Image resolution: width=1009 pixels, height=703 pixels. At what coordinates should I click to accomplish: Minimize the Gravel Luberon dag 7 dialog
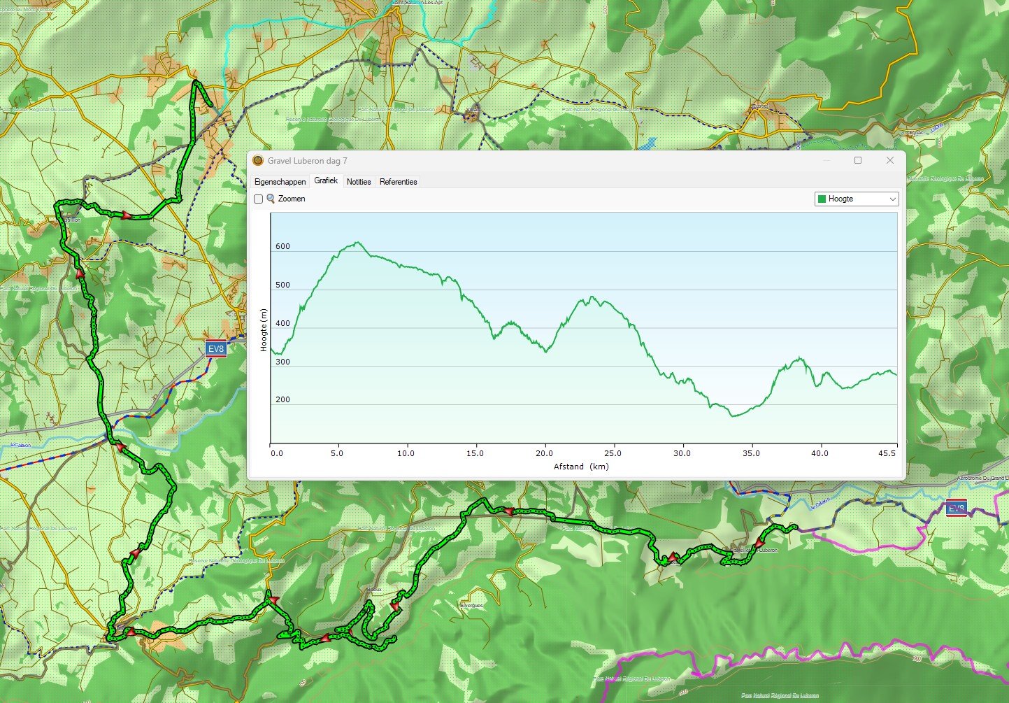pos(826,161)
